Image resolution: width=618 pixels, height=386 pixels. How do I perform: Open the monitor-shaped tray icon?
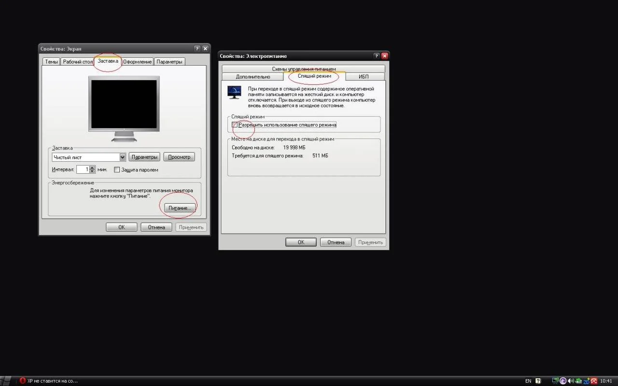point(556,381)
